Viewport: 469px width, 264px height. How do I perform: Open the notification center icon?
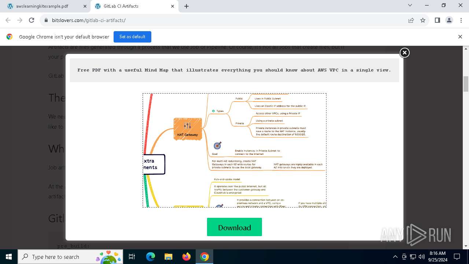pos(457,257)
